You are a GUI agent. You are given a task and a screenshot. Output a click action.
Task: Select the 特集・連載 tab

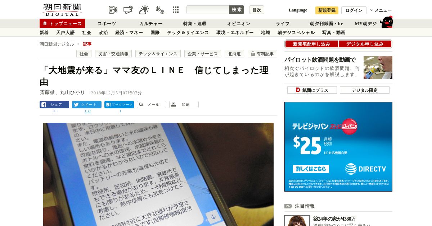(x=195, y=24)
